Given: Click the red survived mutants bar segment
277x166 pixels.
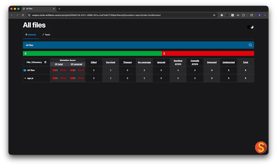Looking at the screenshot, I should pyautogui.click(x=208, y=53).
